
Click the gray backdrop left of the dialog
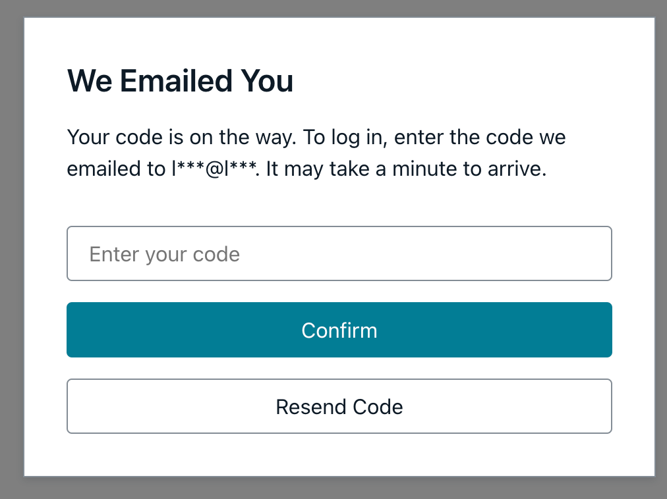11,250
